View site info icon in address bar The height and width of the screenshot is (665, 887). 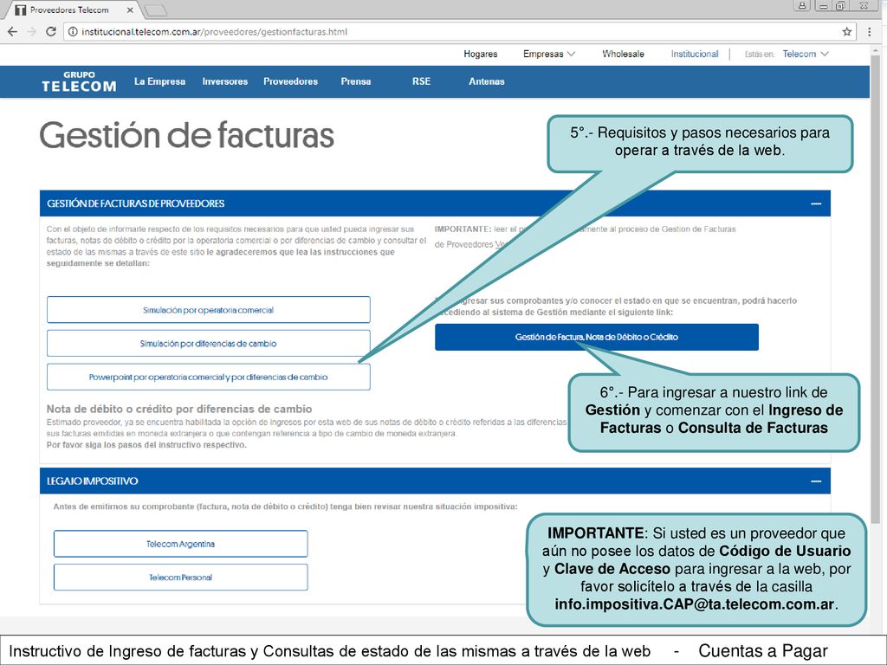73,32
